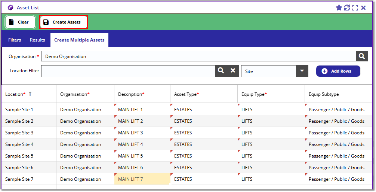Click the Organisation input field

198,57
